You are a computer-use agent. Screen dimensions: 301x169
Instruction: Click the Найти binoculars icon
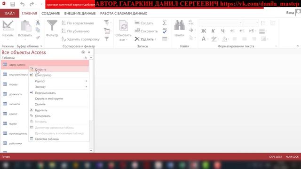click(x=180, y=25)
